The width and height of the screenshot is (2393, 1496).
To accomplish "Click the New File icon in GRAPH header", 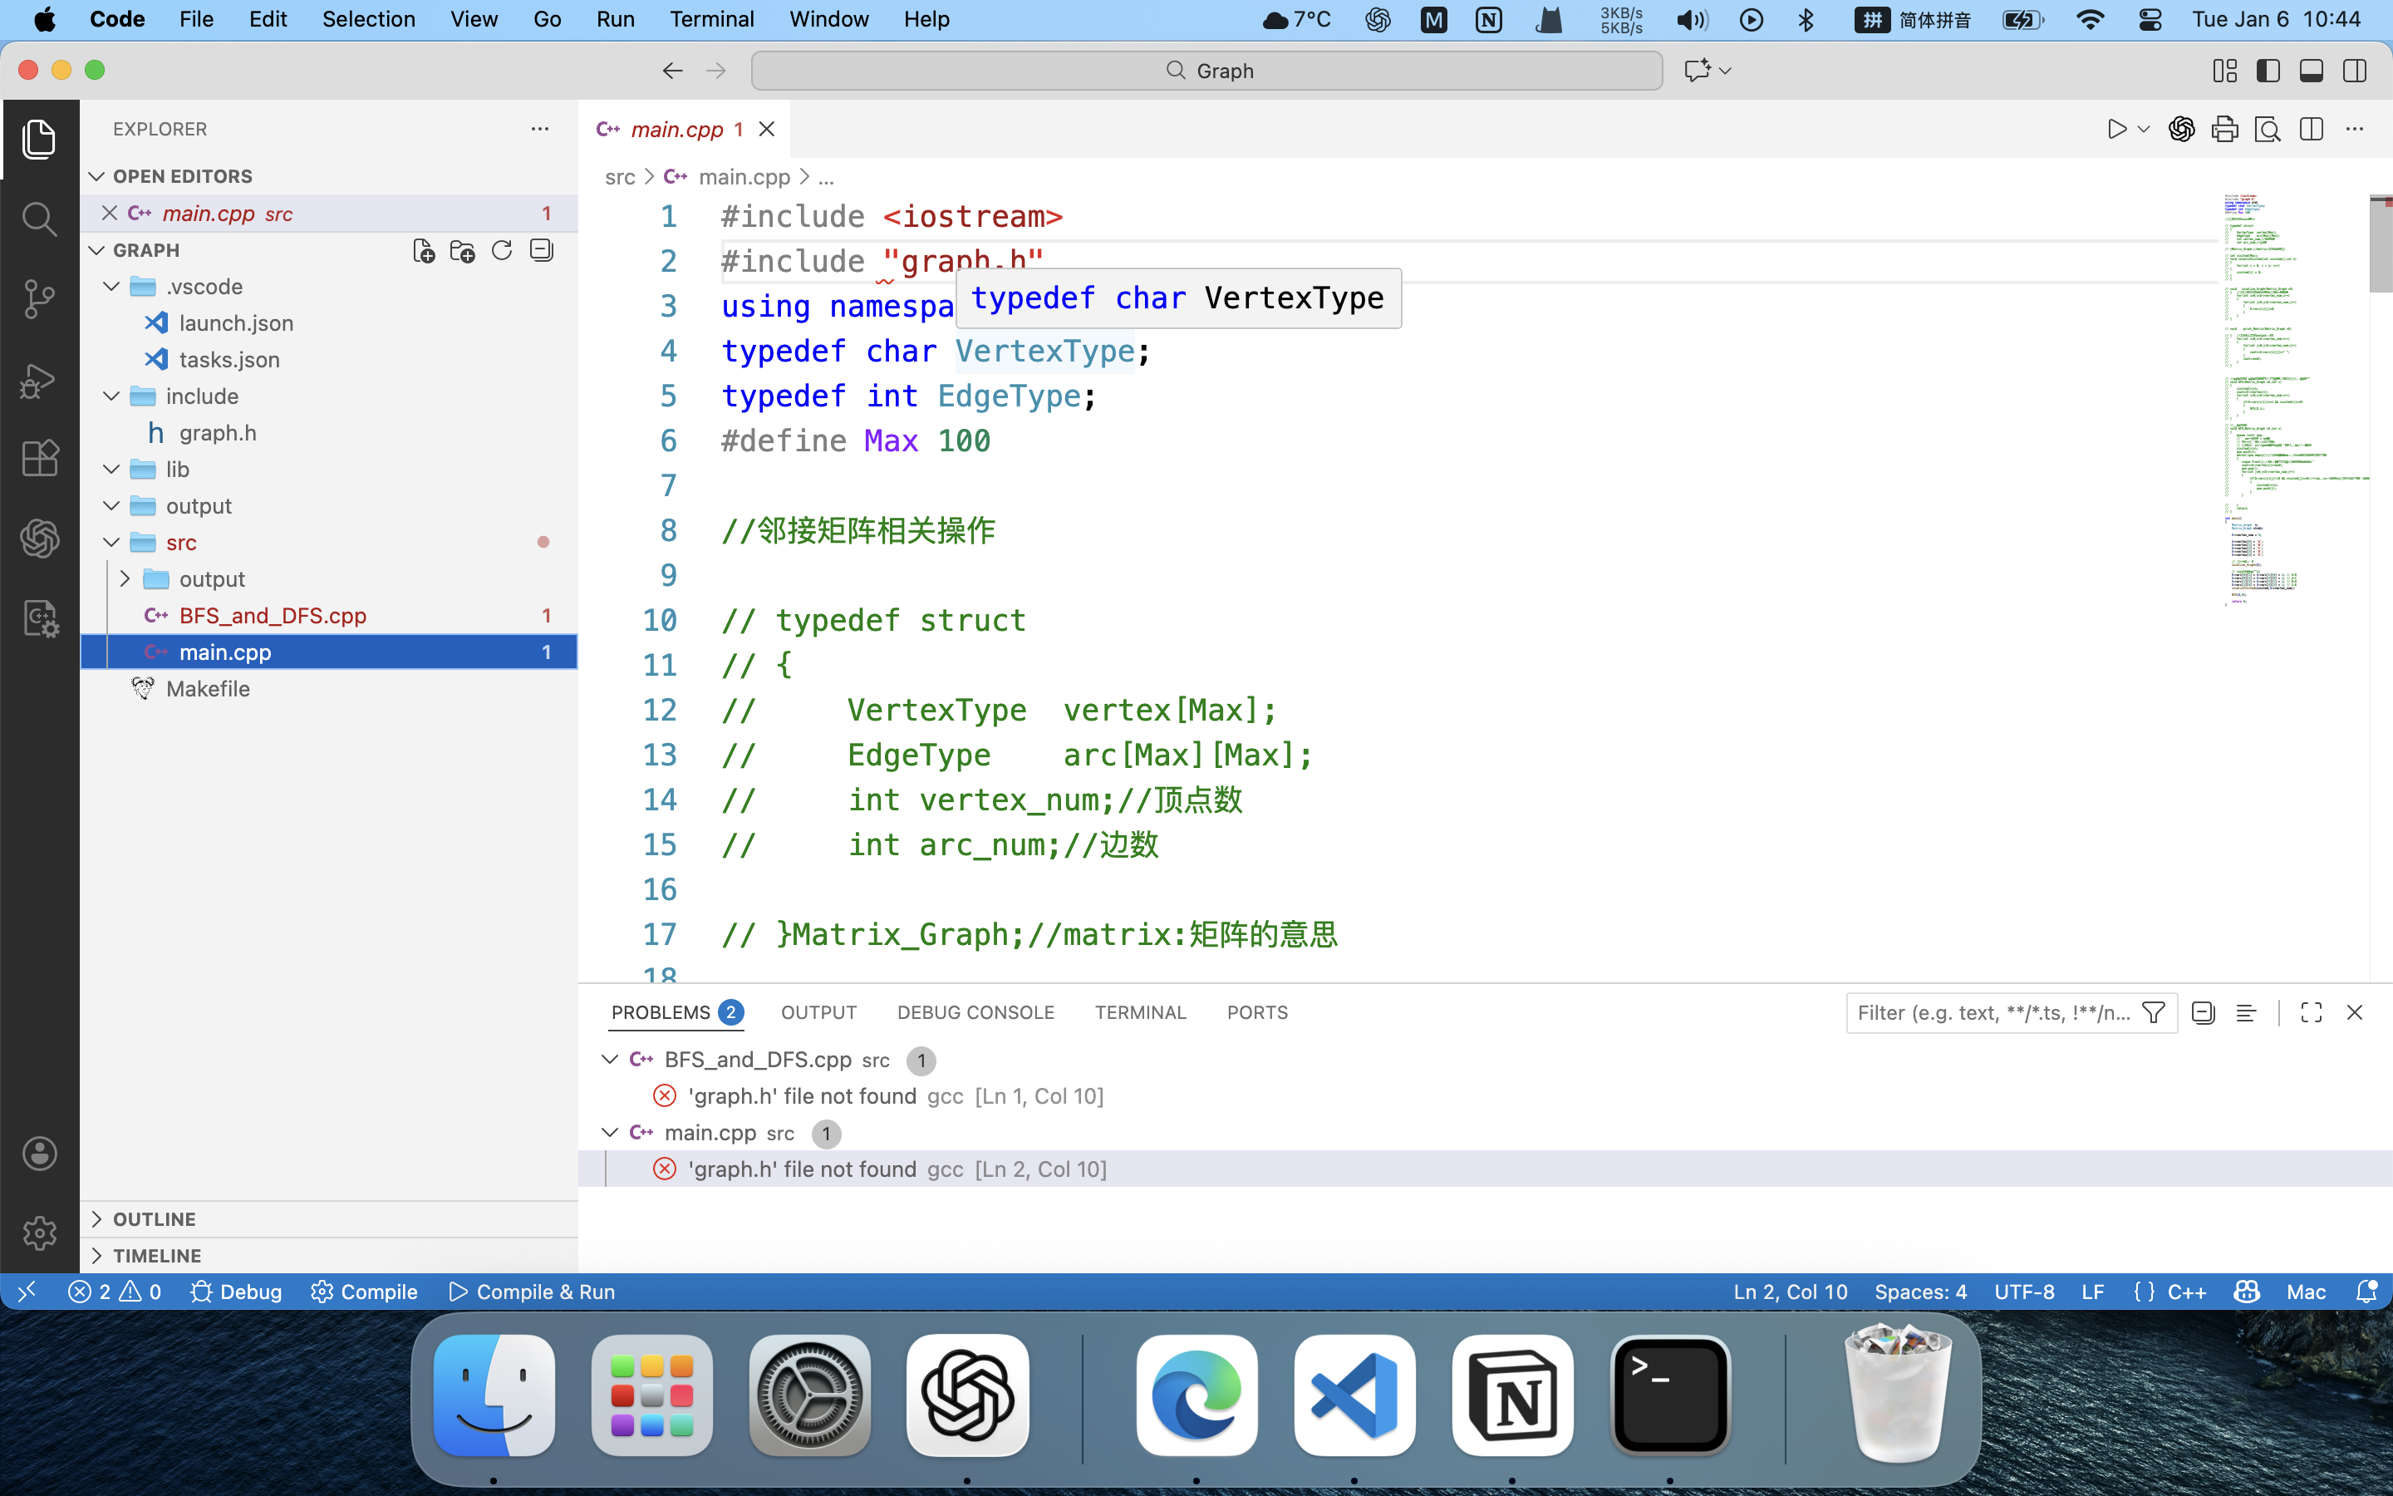I will (423, 251).
